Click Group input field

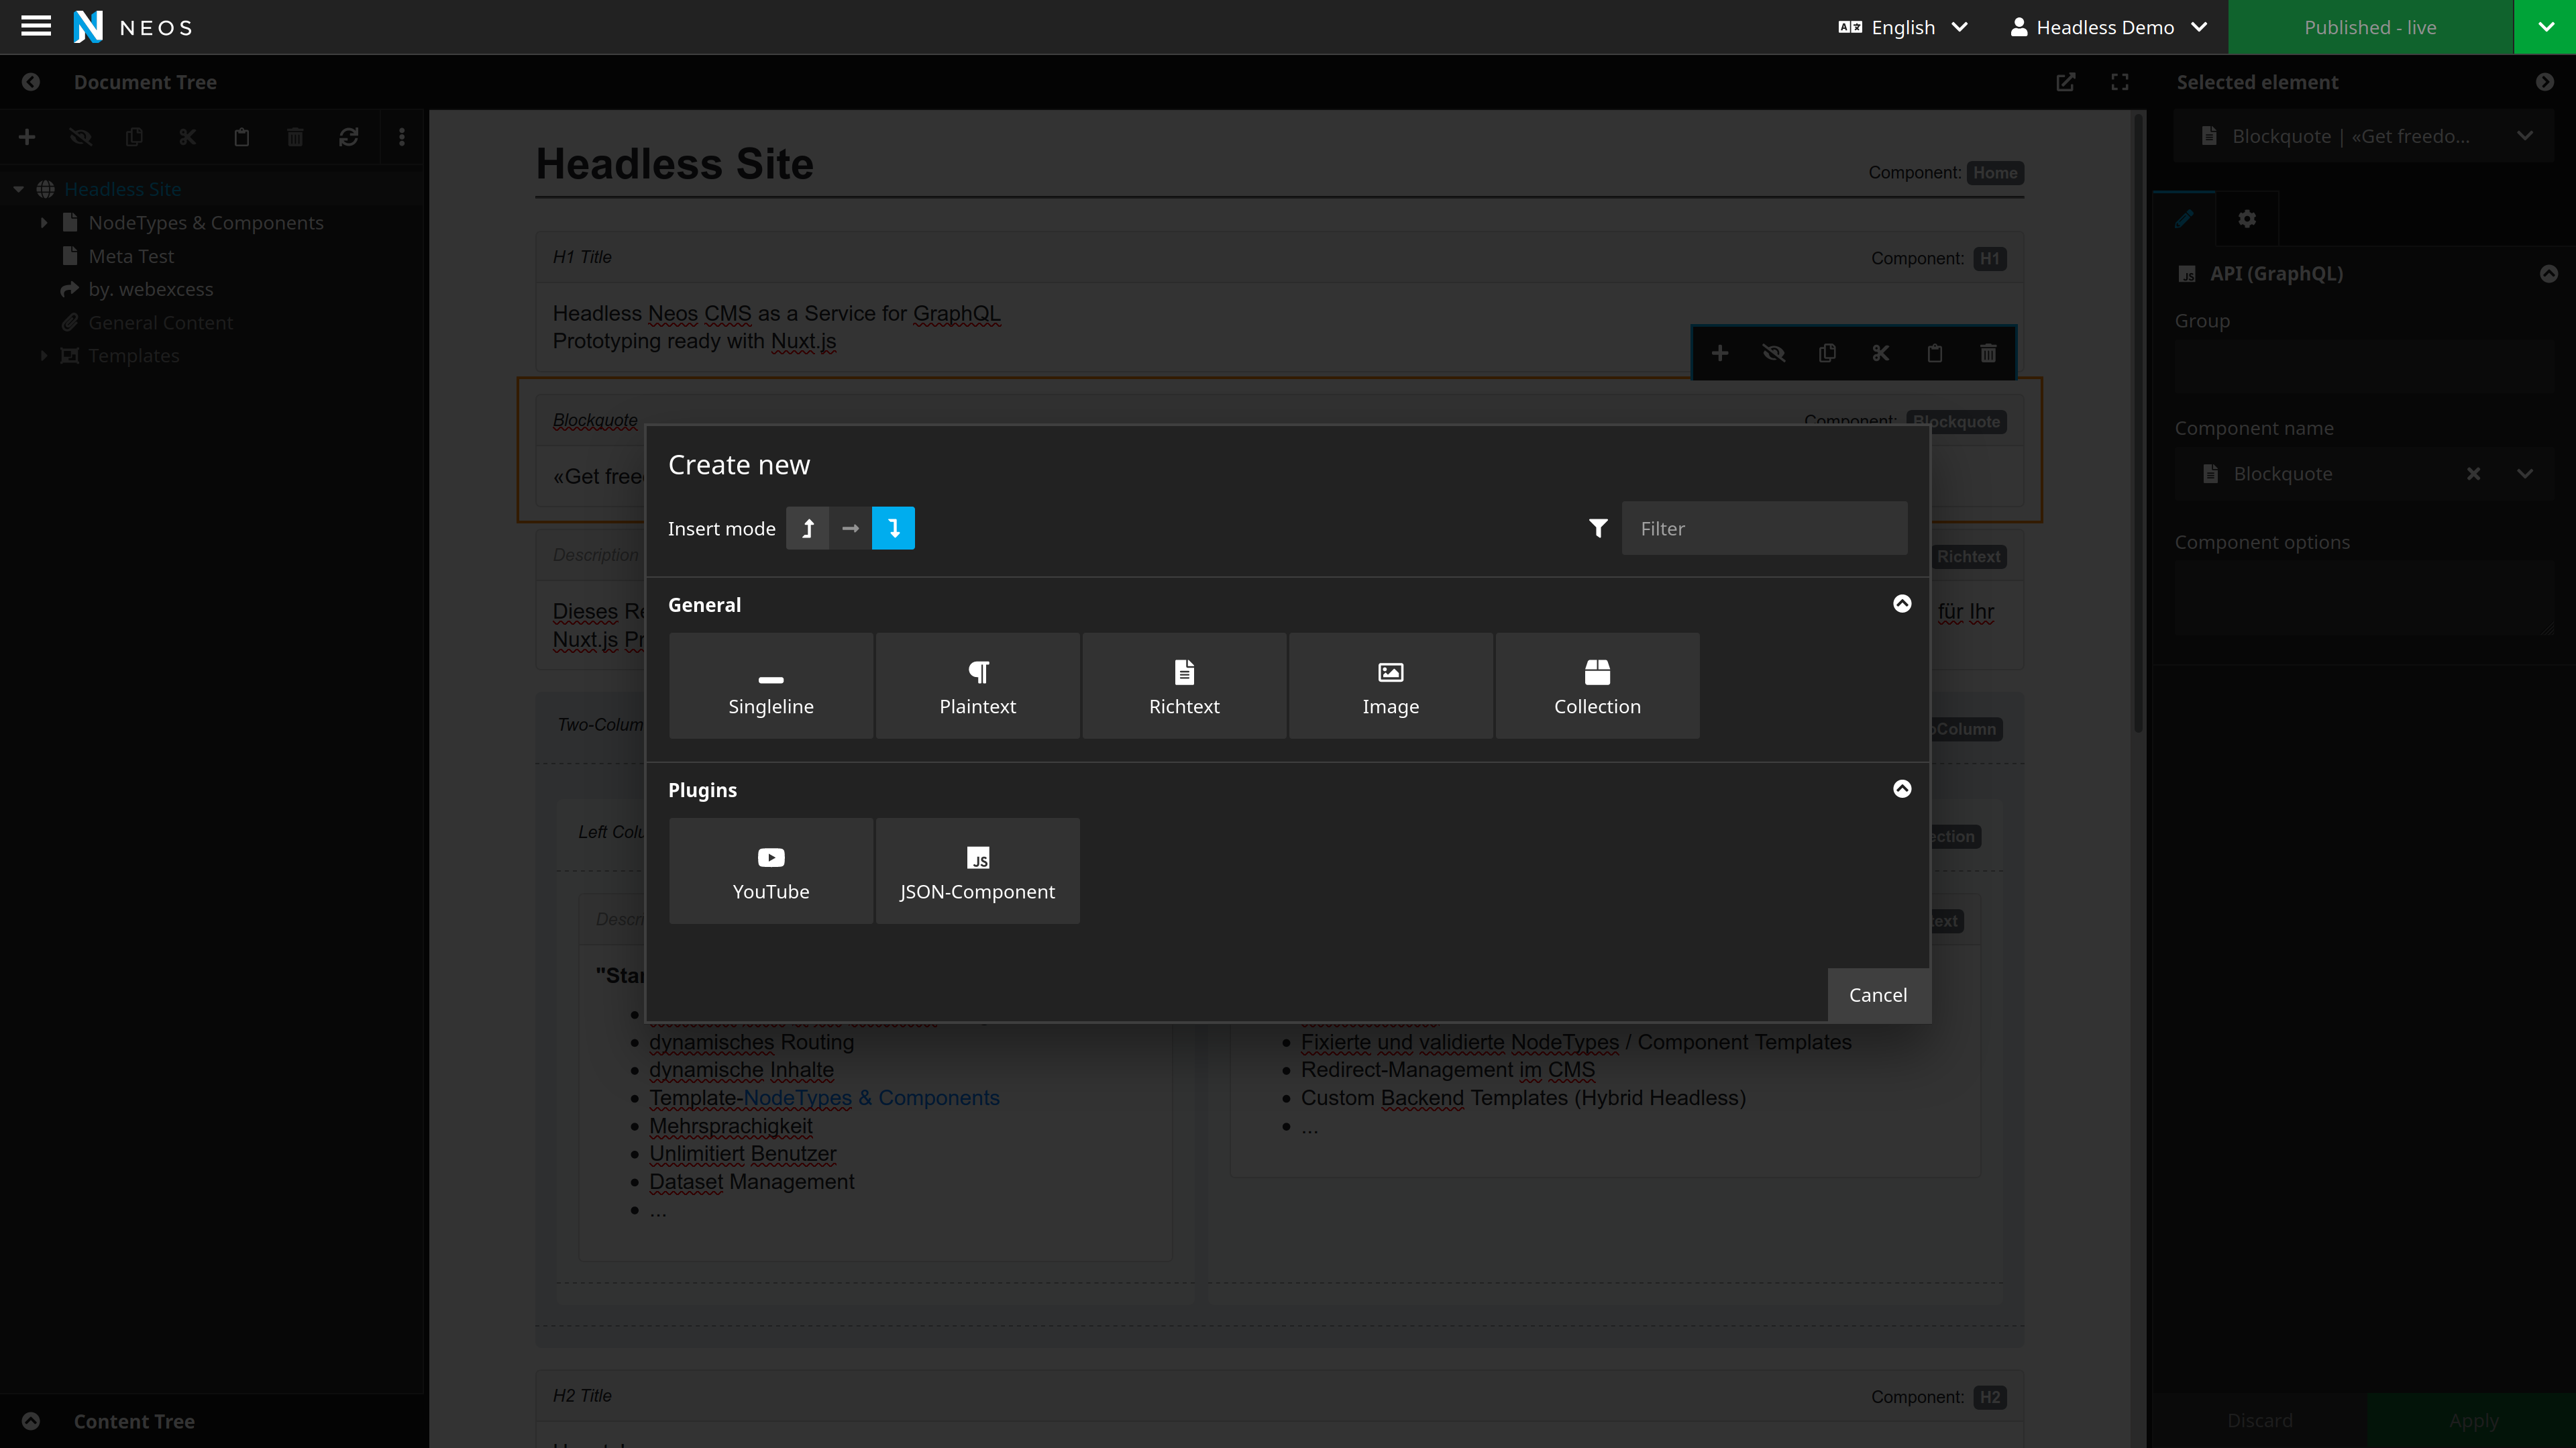click(2364, 366)
